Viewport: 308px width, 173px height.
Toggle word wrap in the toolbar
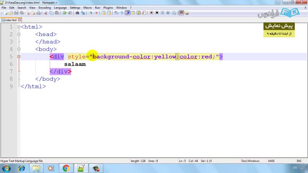click(x=116, y=13)
